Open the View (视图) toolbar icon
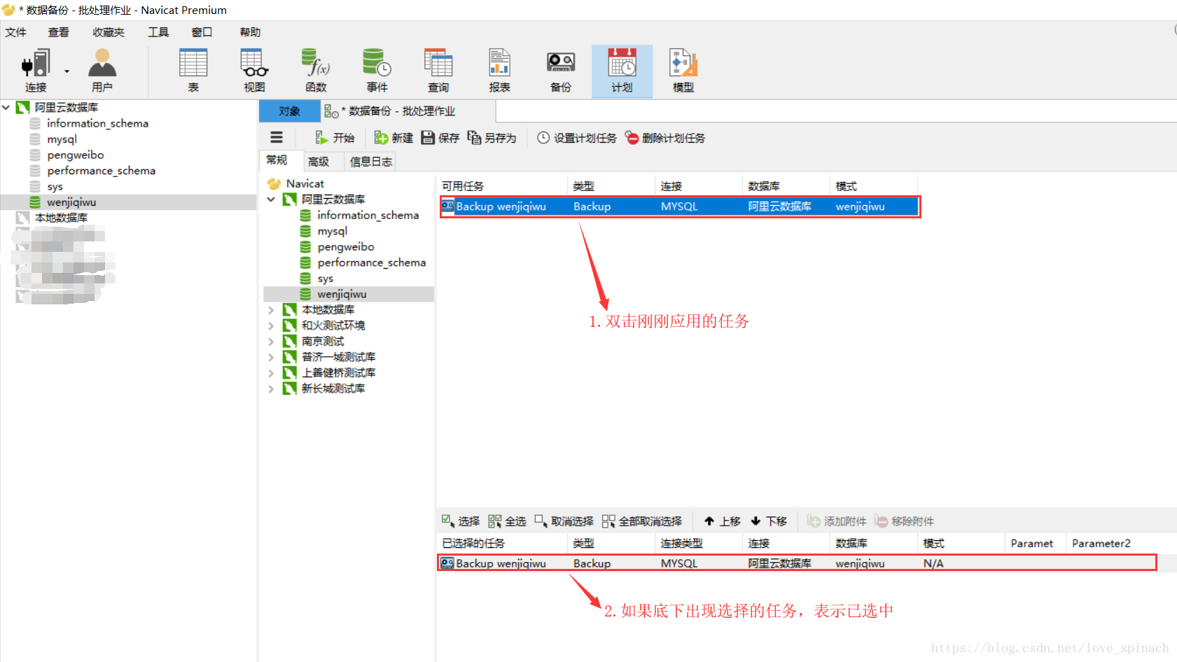 click(254, 71)
